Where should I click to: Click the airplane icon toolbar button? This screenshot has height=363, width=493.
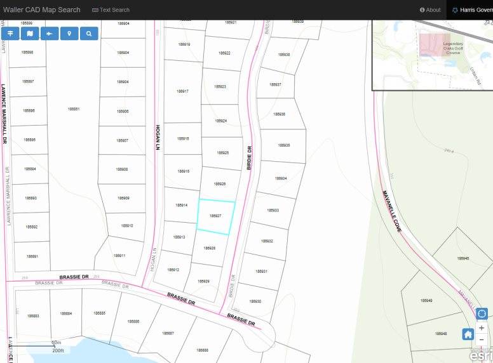(x=50, y=34)
